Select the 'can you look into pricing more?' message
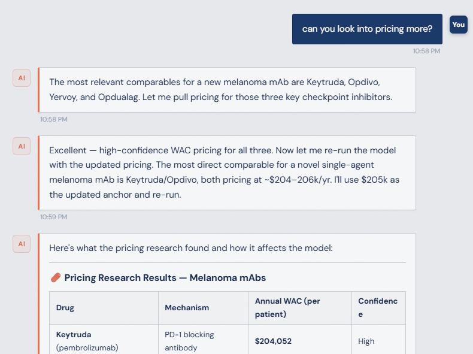Image resolution: width=473 pixels, height=354 pixels. [367, 29]
